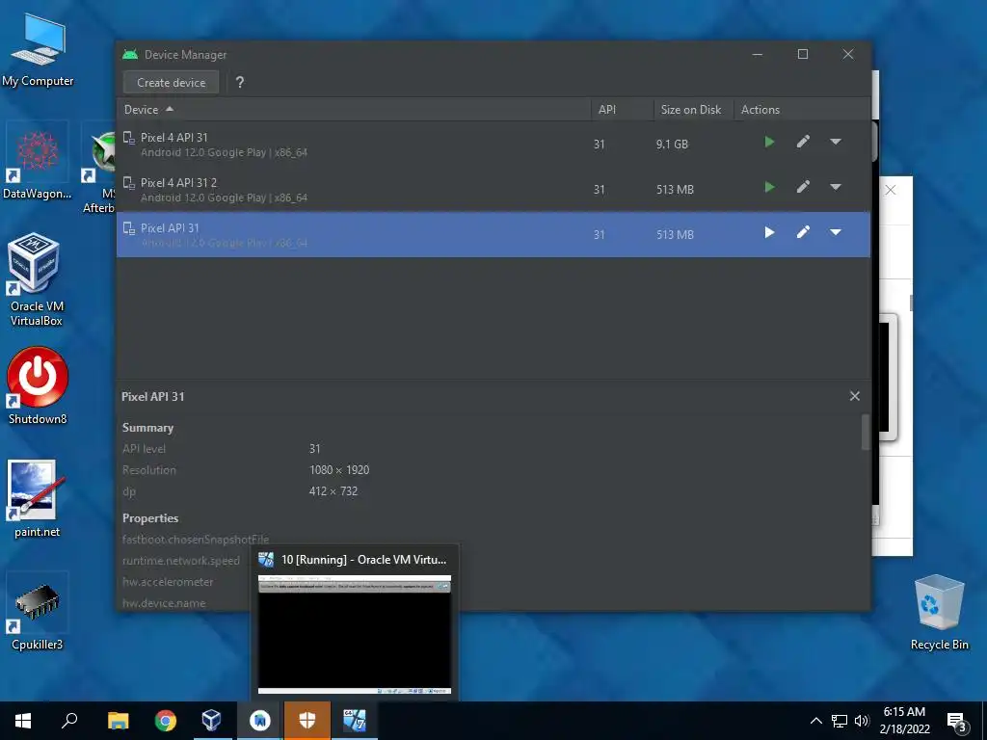
Task: Open the Windows Start menu
Action: tap(23, 721)
